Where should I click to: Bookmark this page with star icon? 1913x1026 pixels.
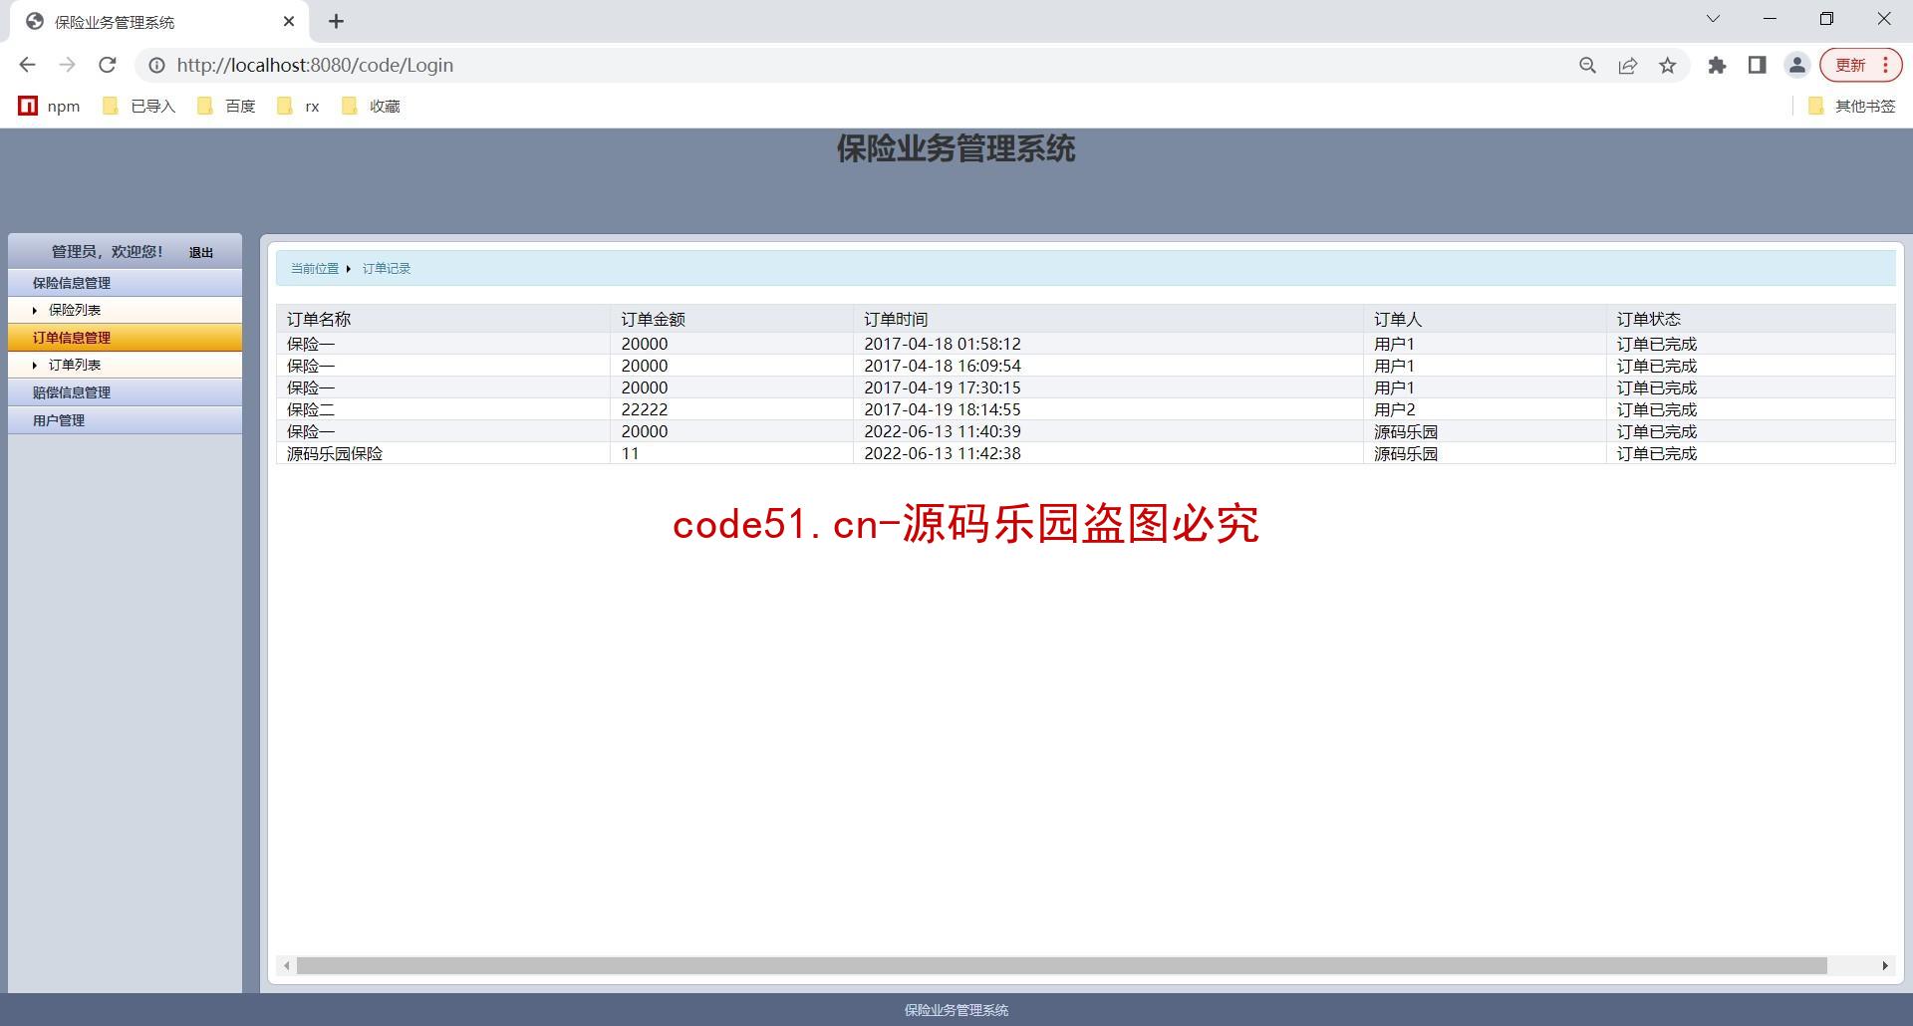[1668, 65]
